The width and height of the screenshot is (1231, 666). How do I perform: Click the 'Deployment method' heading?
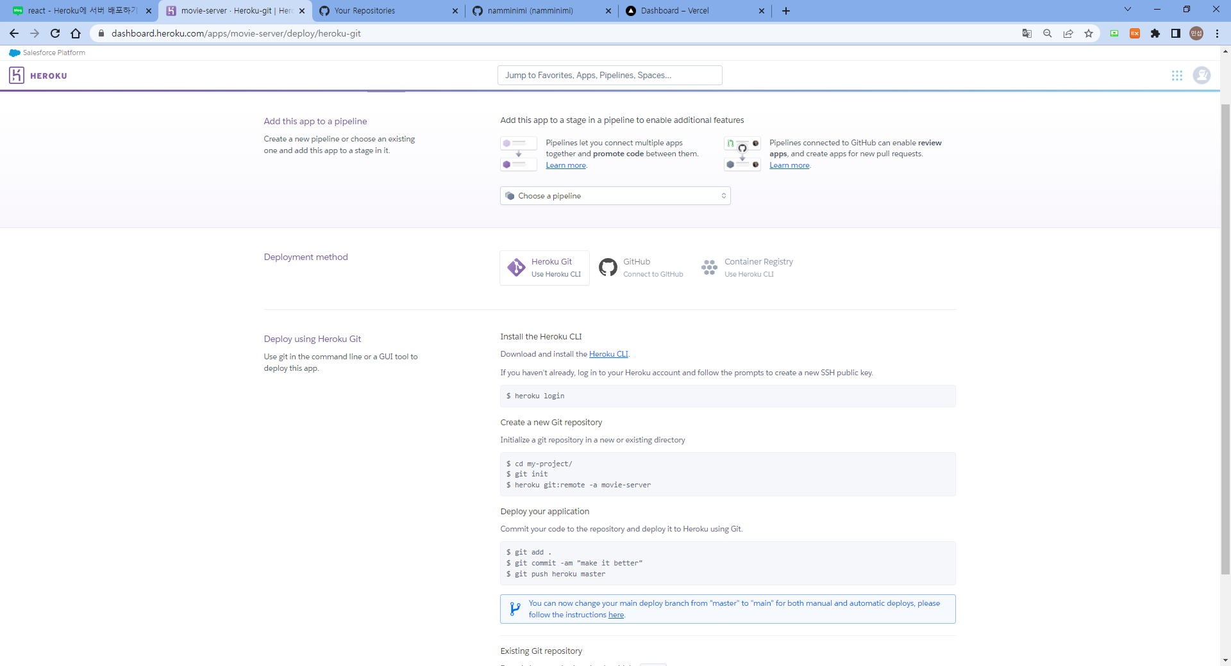click(306, 257)
